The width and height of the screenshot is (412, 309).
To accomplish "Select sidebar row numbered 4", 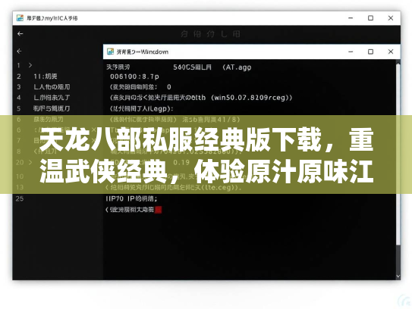I will pyautogui.click(x=52, y=98).
